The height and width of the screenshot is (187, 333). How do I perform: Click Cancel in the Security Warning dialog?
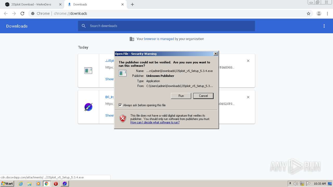203,96
